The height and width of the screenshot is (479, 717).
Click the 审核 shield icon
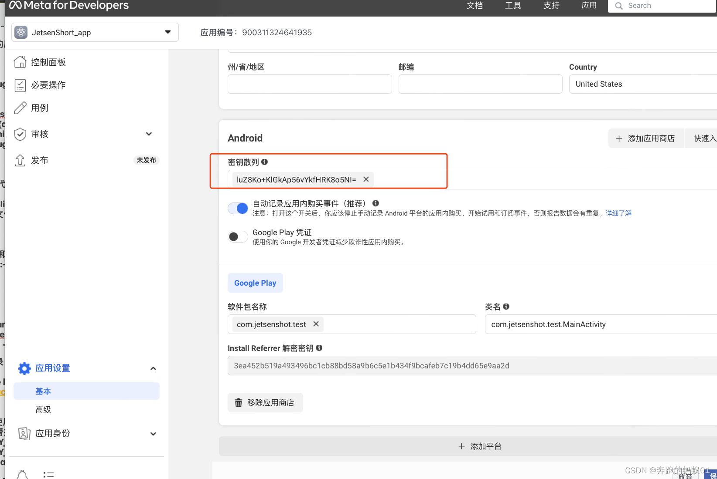(x=20, y=134)
